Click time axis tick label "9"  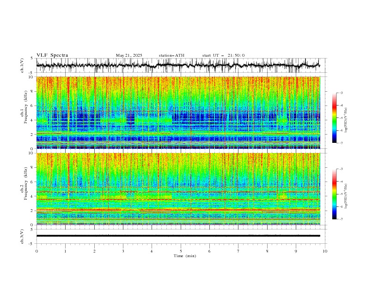tap(296, 251)
